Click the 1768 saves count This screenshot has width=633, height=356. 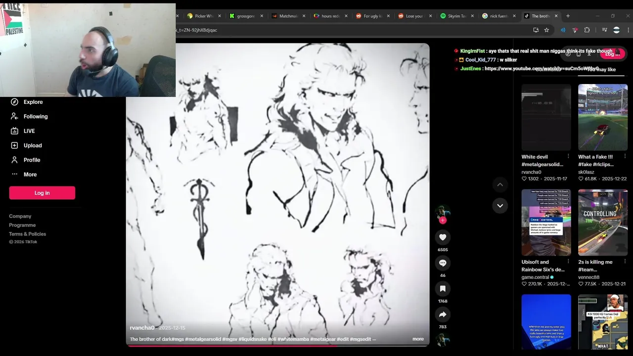[443, 301]
